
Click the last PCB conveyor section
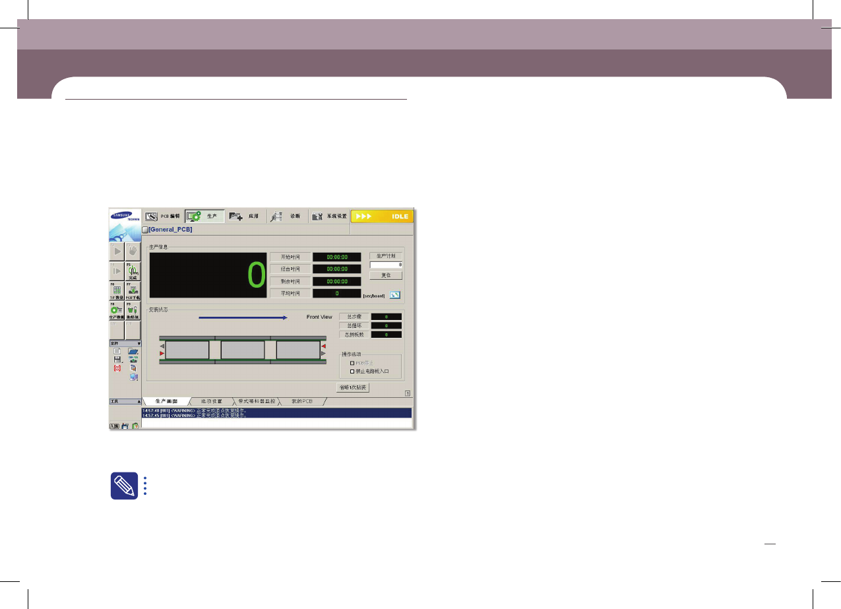(x=298, y=350)
